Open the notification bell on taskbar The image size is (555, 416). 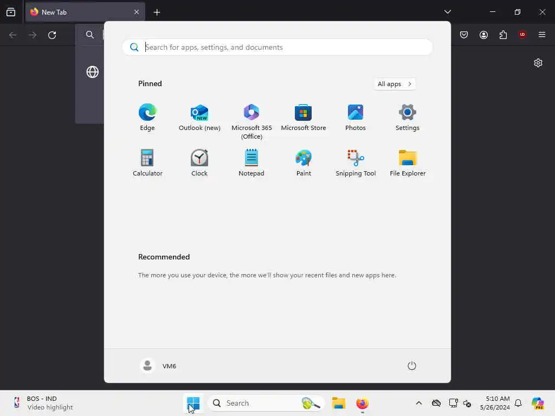(518, 403)
